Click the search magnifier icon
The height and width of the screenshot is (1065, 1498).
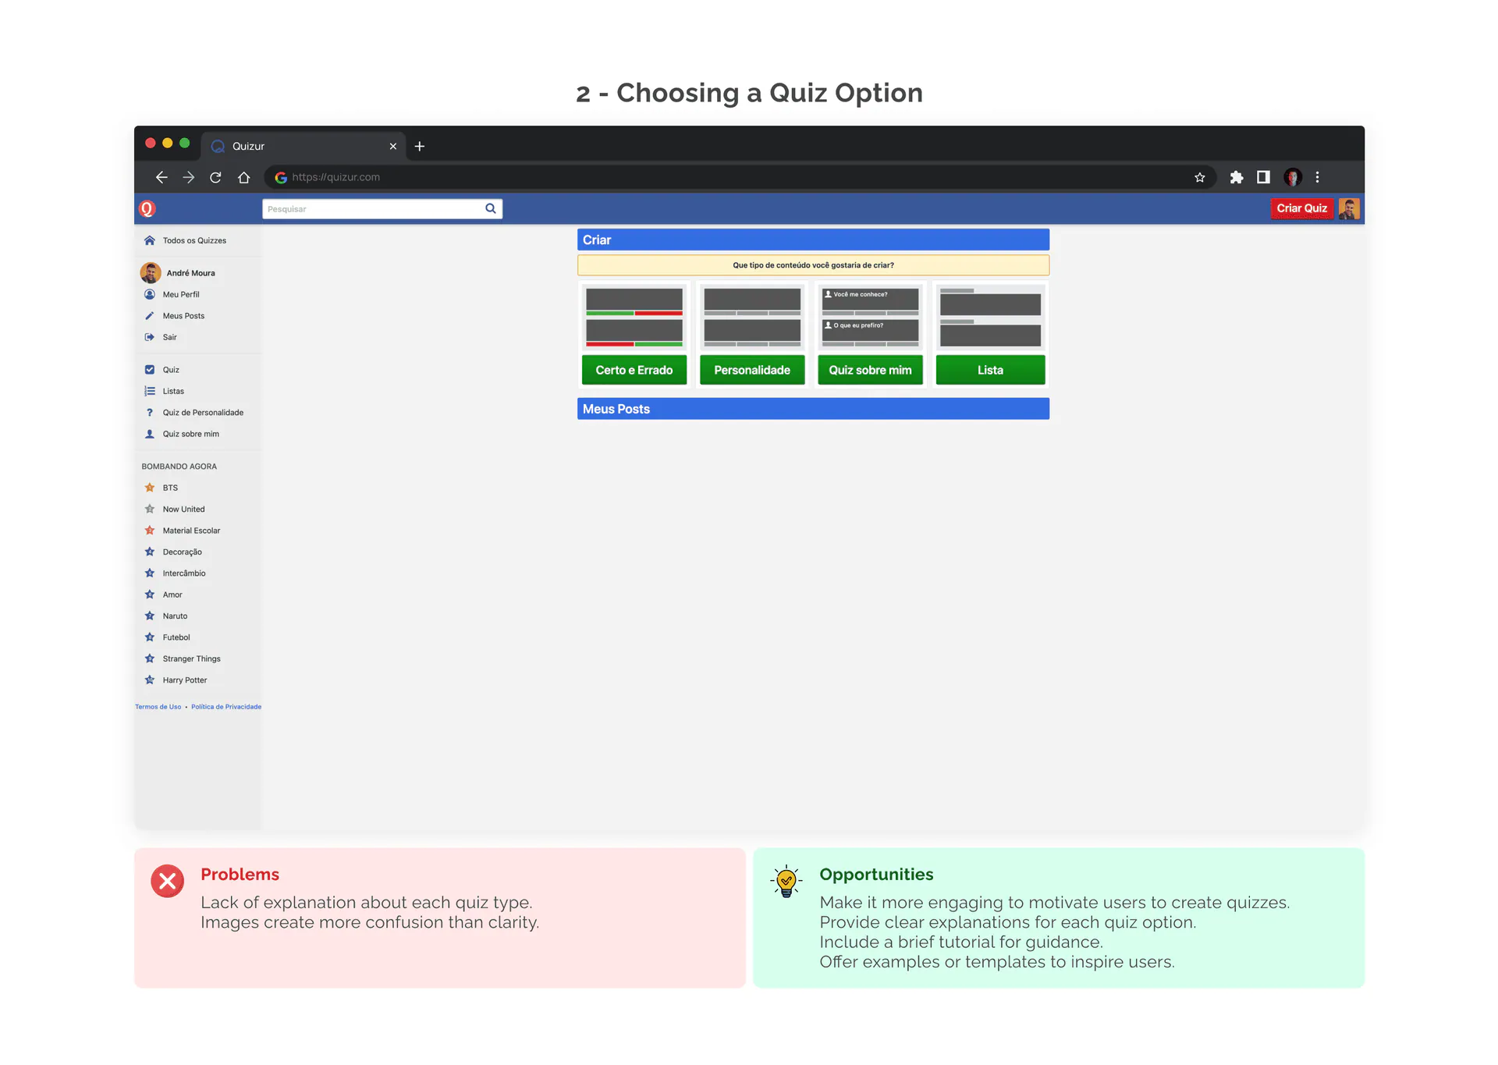point(491,208)
